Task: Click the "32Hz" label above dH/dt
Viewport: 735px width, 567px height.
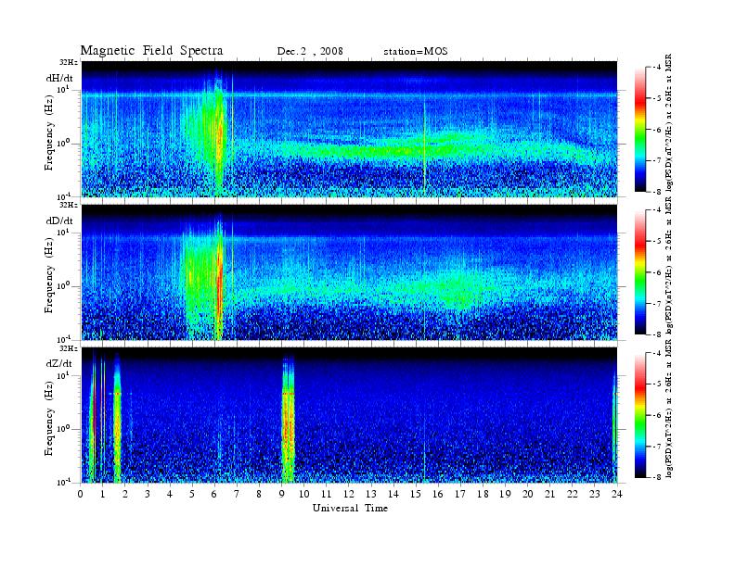Action: (69, 62)
